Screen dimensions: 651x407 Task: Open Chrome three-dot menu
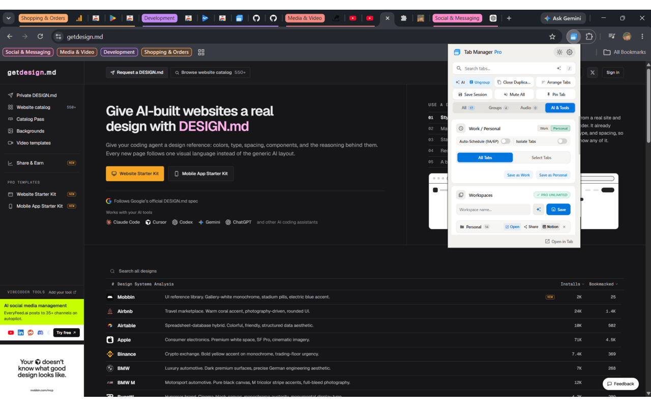coord(642,37)
